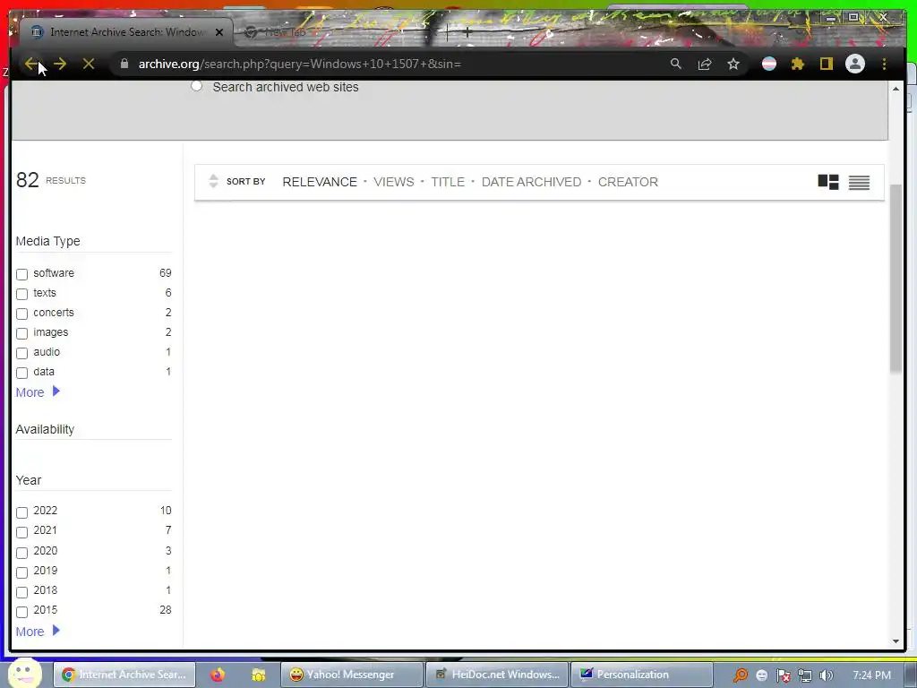Close the Internet Archive Search tab
The width and height of the screenshot is (917, 688).
[x=219, y=32]
